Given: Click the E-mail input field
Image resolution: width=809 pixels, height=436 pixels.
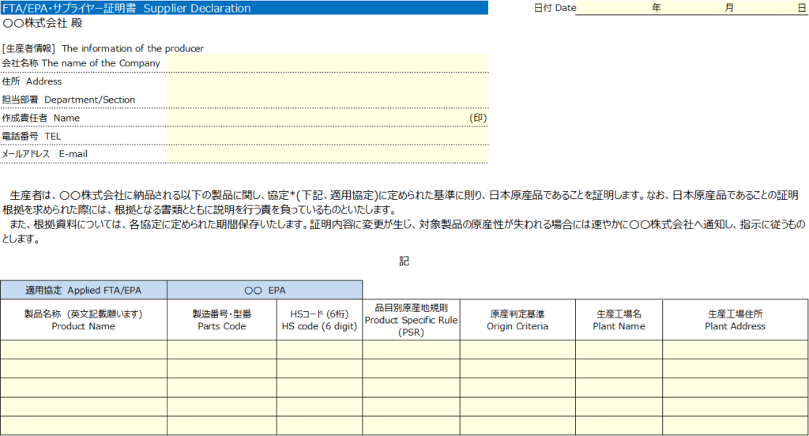Looking at the screenshot, I should pyautogui.click(x=327, y=154).
